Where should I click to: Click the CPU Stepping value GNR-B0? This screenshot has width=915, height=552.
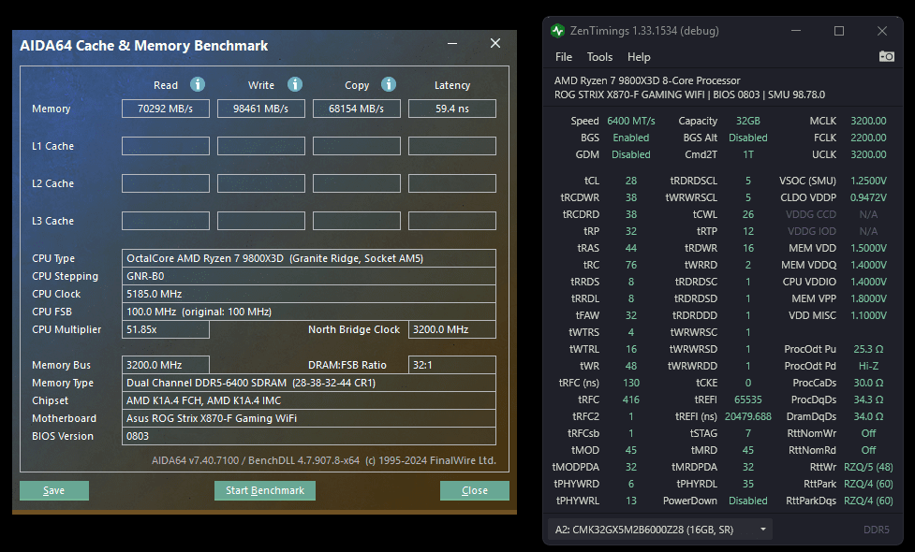pyautogui.click(x=309, y=276)
